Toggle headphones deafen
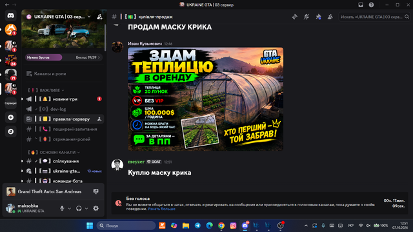This screenshot has width=413, height=232. coord(79,208)
